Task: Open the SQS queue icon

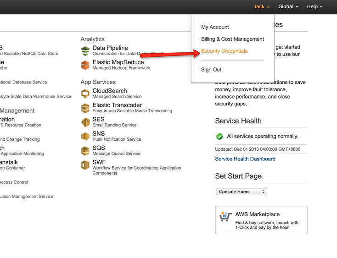Action: point(85,151)
